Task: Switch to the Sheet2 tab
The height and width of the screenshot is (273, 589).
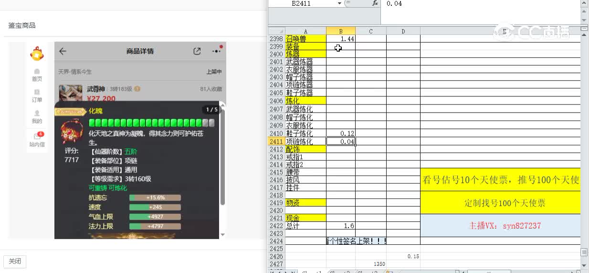Action: [340, 272]
